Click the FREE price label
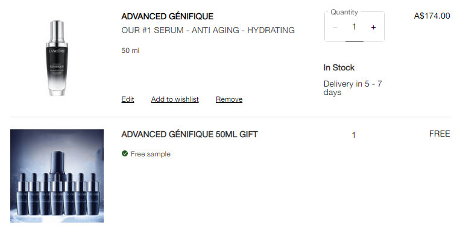Viewport: 460px width, 234px height. coord(440,134)
